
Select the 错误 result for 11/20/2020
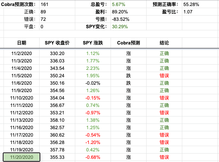pos(164,157)
